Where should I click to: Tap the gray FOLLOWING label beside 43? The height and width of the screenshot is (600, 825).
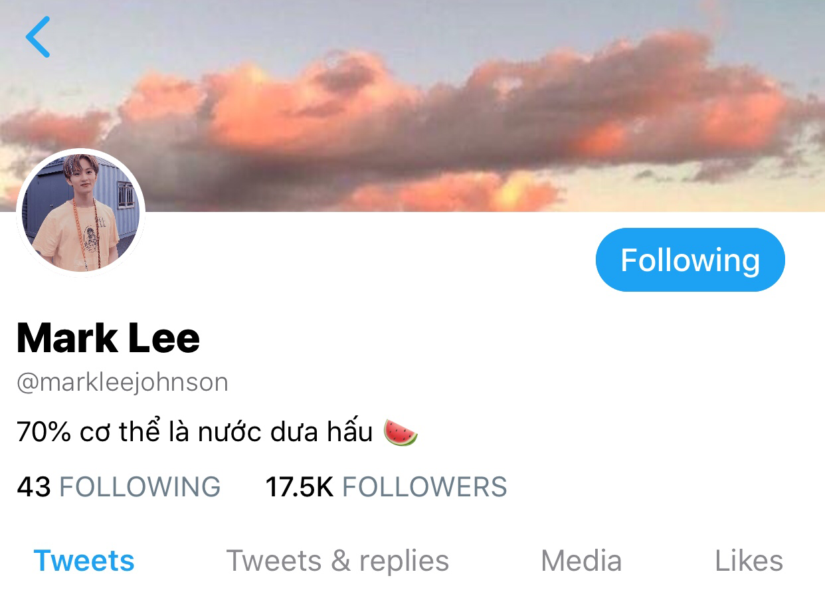coord(140,487)
